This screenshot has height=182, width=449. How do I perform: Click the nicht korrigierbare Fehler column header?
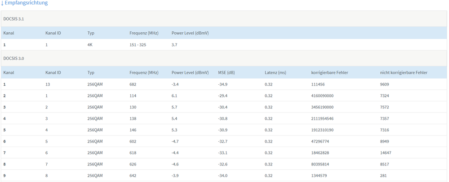pos(403,72)
